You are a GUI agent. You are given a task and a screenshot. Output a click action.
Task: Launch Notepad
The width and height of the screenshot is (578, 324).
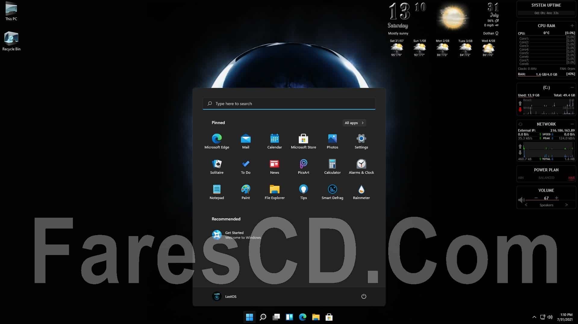pos(217,192)
